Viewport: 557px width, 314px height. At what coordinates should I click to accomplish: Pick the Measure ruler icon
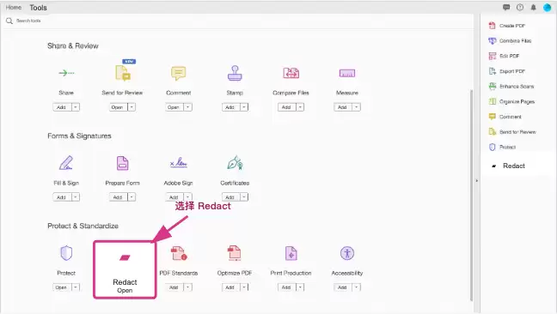click(347, 73)
